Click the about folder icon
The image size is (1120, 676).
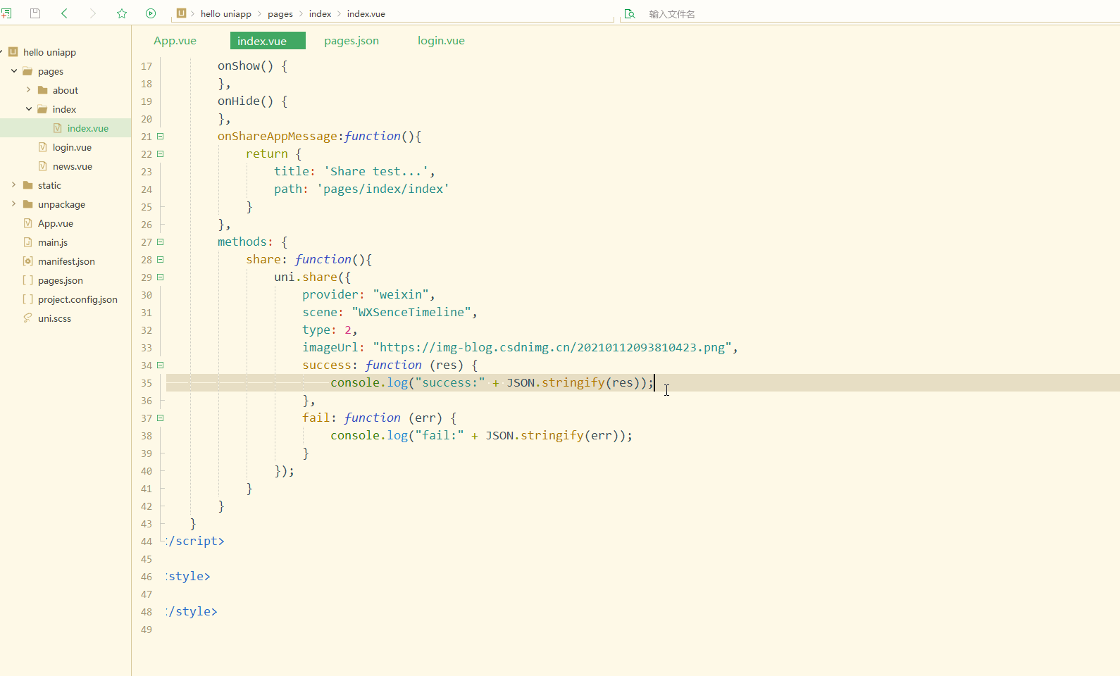click(42, 90)
